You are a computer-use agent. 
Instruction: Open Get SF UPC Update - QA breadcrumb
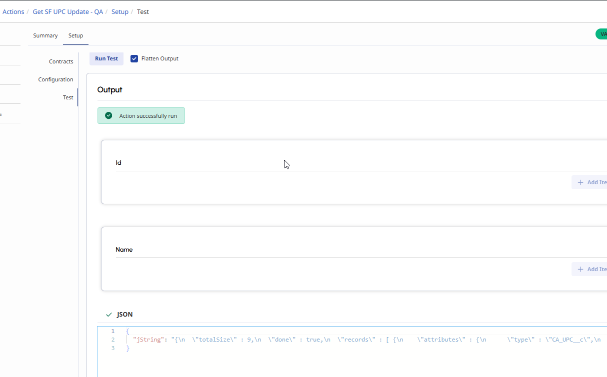point(68,11)
